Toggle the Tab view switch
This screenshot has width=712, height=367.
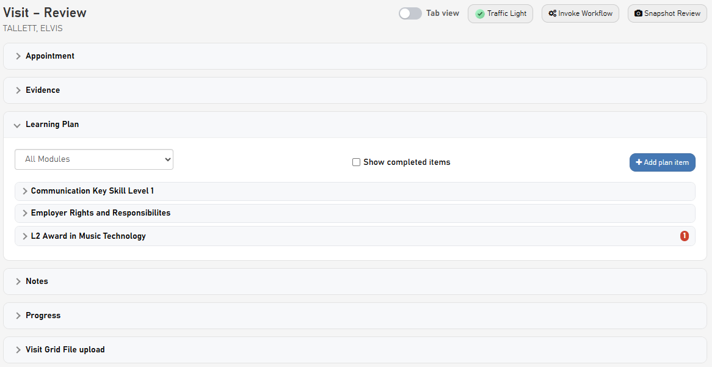click(x=410, y=13)
